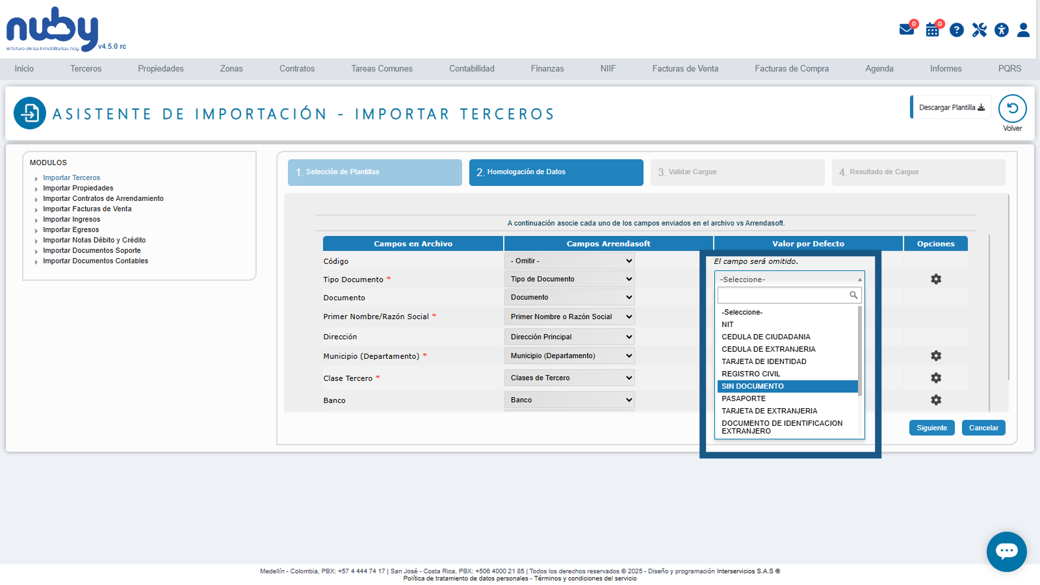Screen dimensions: 1040x585
Task: Open the Código field mapping dropdown
Action: [569, 261]
